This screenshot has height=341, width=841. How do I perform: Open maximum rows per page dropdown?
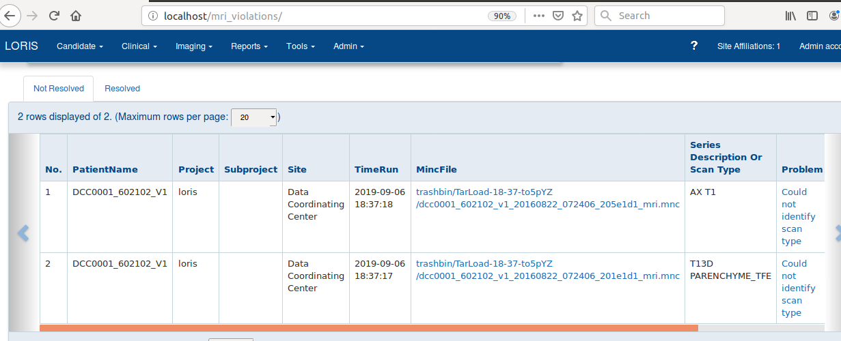pyautogui.click(x=254, y=117)
